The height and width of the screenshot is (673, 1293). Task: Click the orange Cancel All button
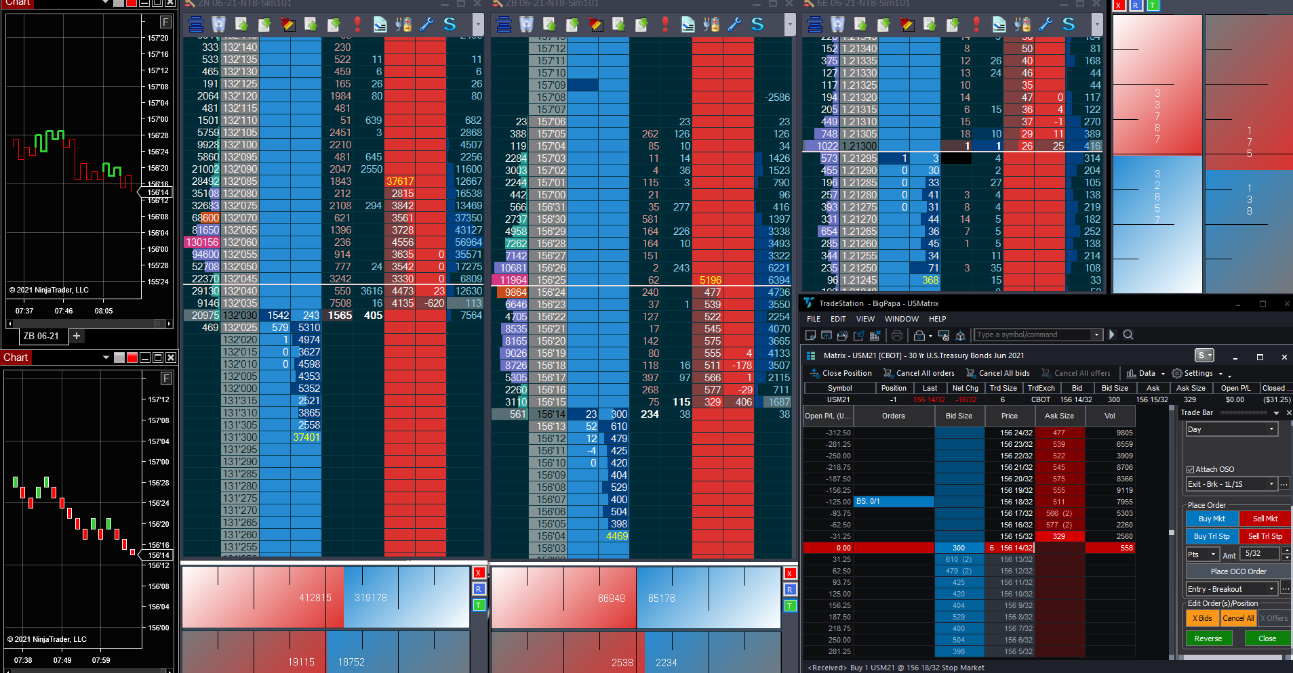pyautogui.click(x=1238, y=618)
